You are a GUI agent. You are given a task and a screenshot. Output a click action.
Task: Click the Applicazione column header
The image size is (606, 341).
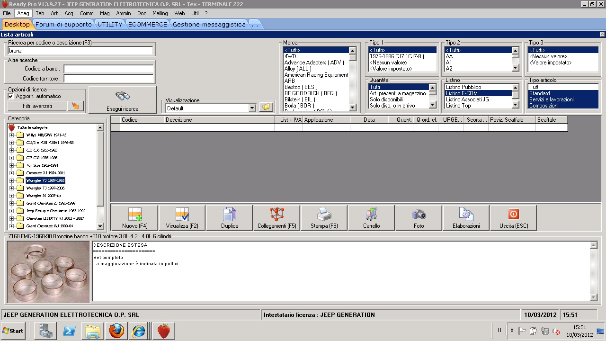click(327, 120)
